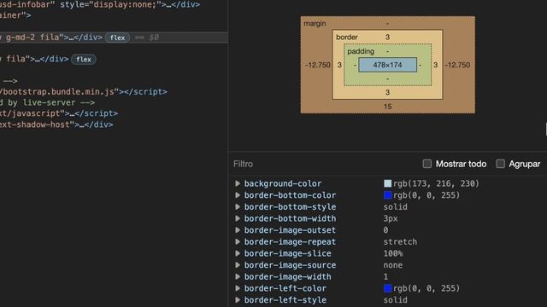Expand the border-image-repeat property
This screenshot has height=307, width=547.
pos(238,241)
